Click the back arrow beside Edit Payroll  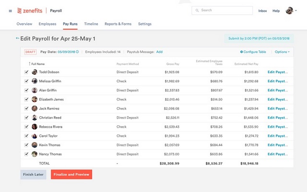[18, 38]
